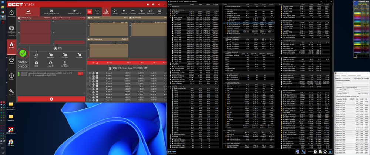Click the 0 MB memory chip option
This screenshot has width=370, height=155.
click(x=36, y=64)
